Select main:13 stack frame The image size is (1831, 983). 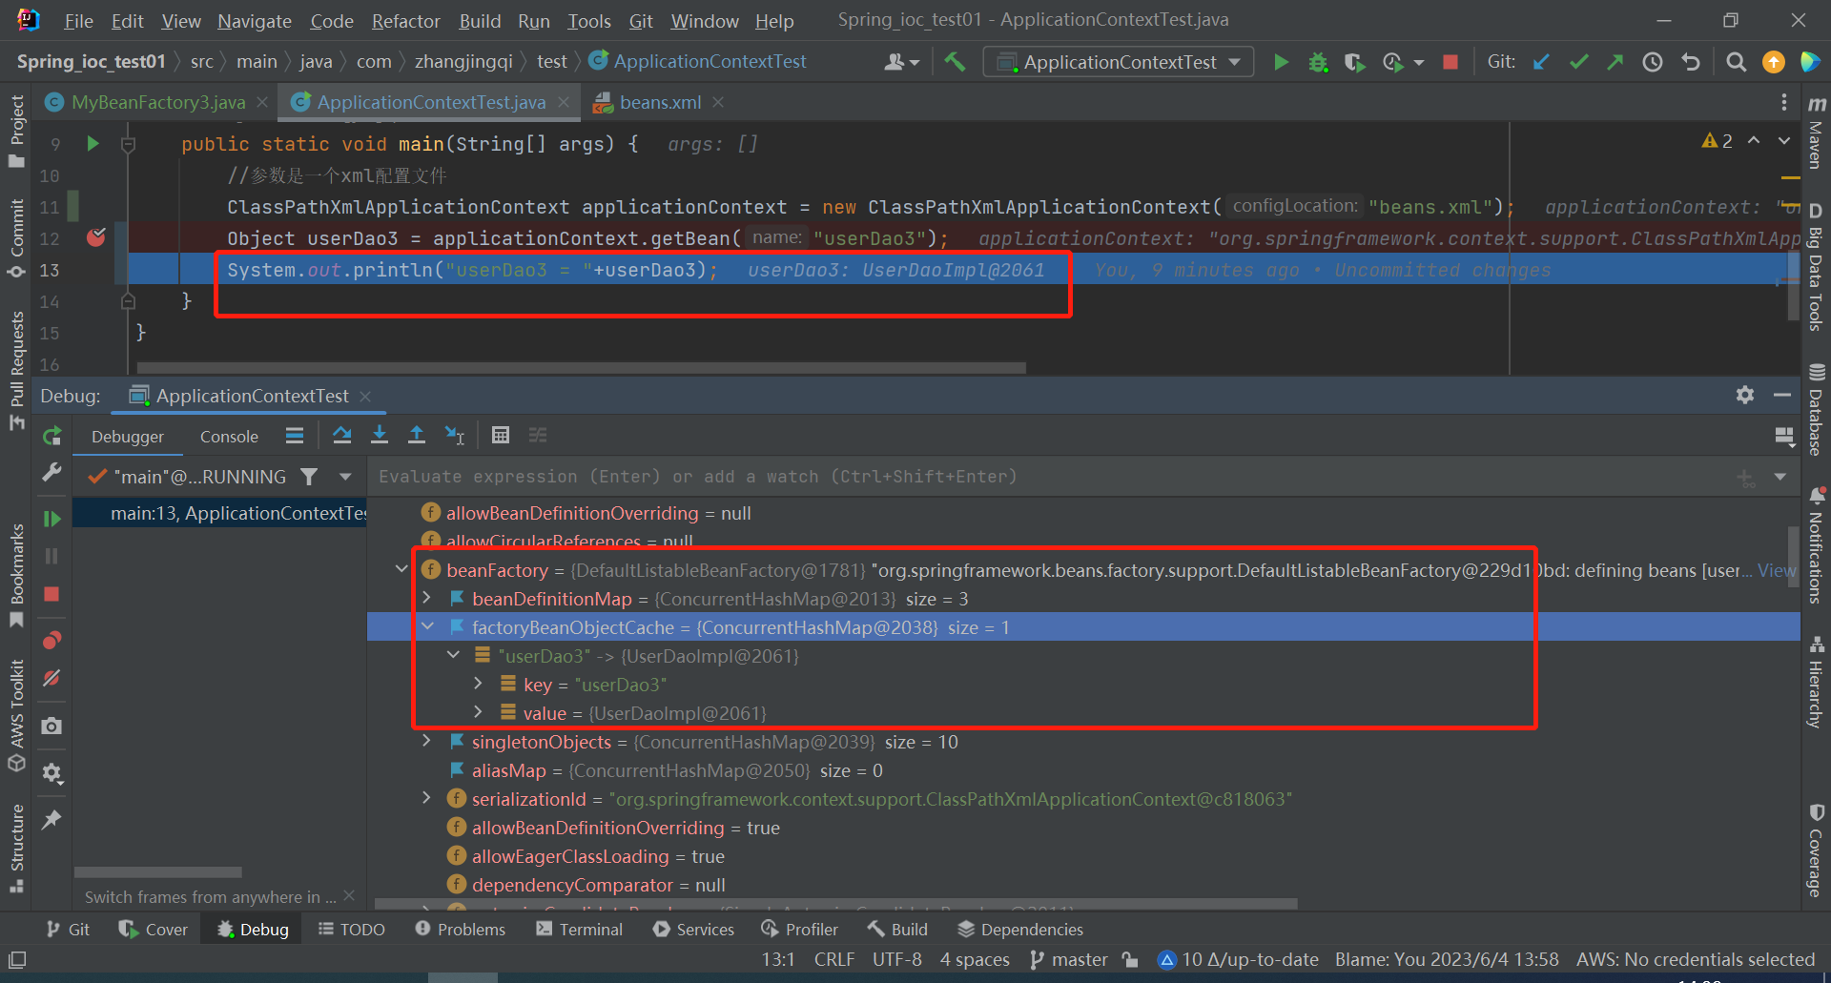[x=221, y=513]
